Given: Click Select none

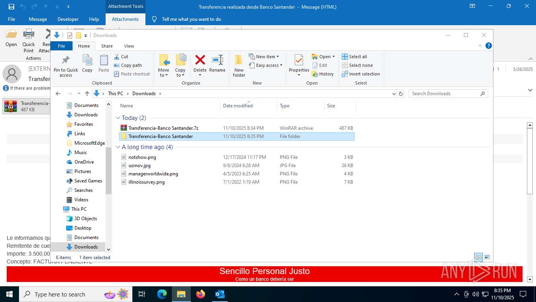Looking at the screenshot, I should [x=357, y=65].
